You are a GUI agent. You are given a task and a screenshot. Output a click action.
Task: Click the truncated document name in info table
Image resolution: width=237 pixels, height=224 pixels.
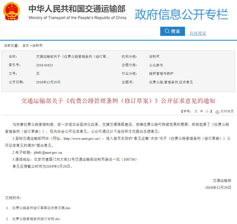[72, 57]
